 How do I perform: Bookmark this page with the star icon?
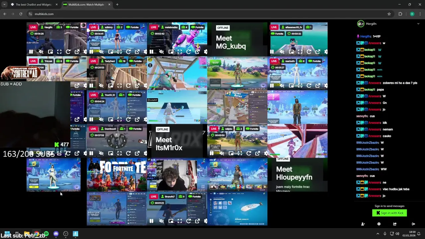coord(389,14)
